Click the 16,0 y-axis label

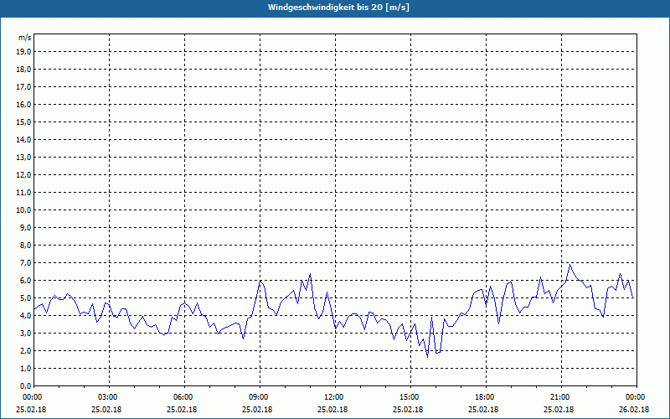click(23, 104)
